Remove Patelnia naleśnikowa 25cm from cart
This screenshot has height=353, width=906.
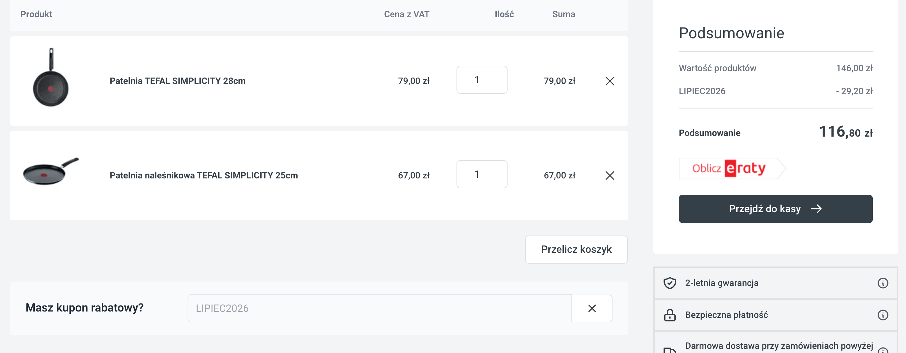point(610,175)
